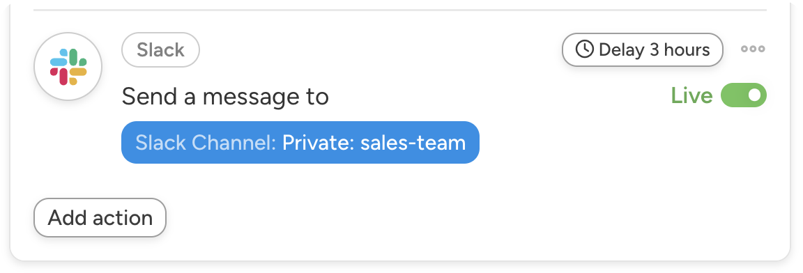Click the Slack integration tag
This screenshot has height=273, width=803.
(160, 49)
